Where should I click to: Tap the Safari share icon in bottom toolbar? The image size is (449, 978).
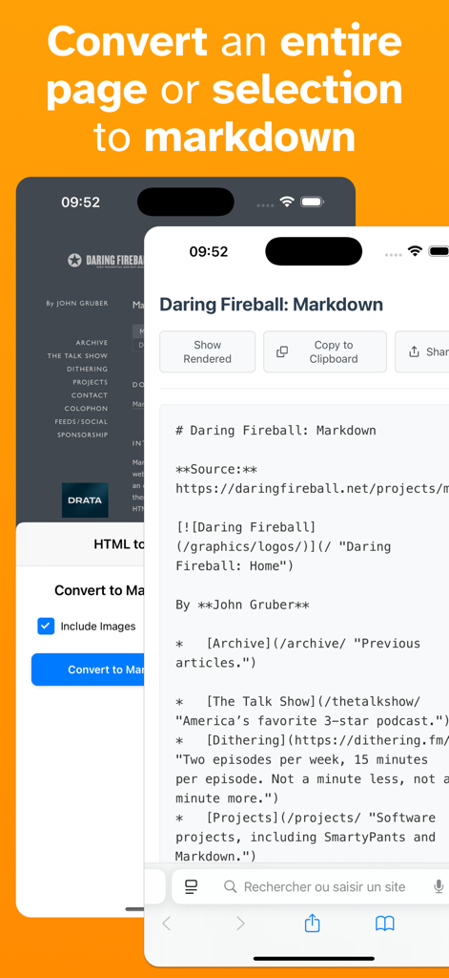coord(312,924)
